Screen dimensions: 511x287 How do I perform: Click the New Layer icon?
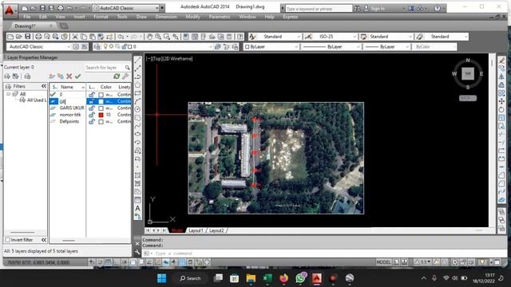[x=52, y=77]
